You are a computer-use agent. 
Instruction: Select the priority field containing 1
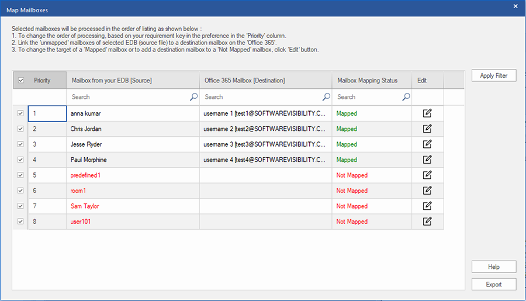[x=47, y=113]
